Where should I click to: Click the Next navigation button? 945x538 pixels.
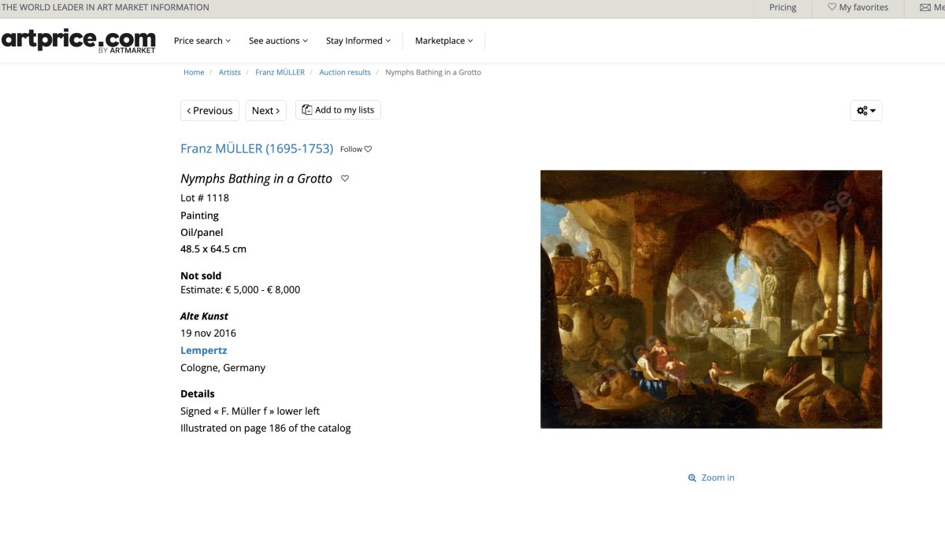[265, 110]
